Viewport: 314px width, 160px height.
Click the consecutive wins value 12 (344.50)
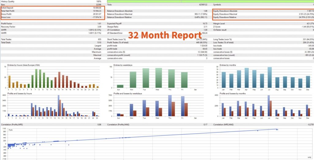pos(202,52)
